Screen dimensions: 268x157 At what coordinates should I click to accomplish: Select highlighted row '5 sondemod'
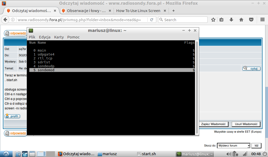click(112, 70)
